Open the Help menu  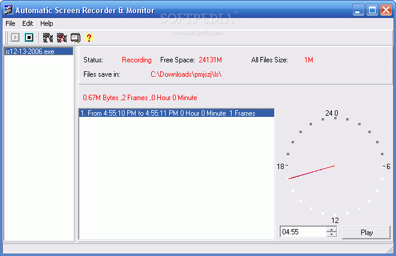(x=47, y=23)
